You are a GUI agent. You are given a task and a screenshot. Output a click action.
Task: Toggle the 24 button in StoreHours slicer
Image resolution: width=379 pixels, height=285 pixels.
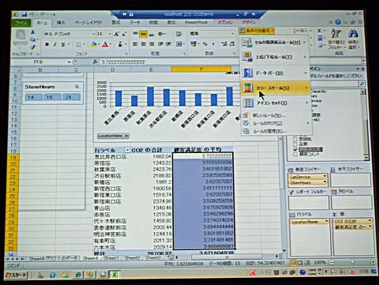71,97
